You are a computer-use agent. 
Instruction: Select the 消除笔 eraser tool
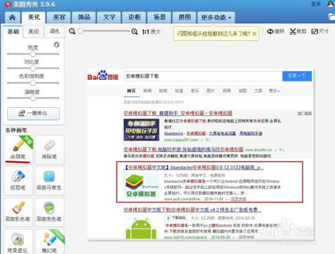[x=49, y=150]
